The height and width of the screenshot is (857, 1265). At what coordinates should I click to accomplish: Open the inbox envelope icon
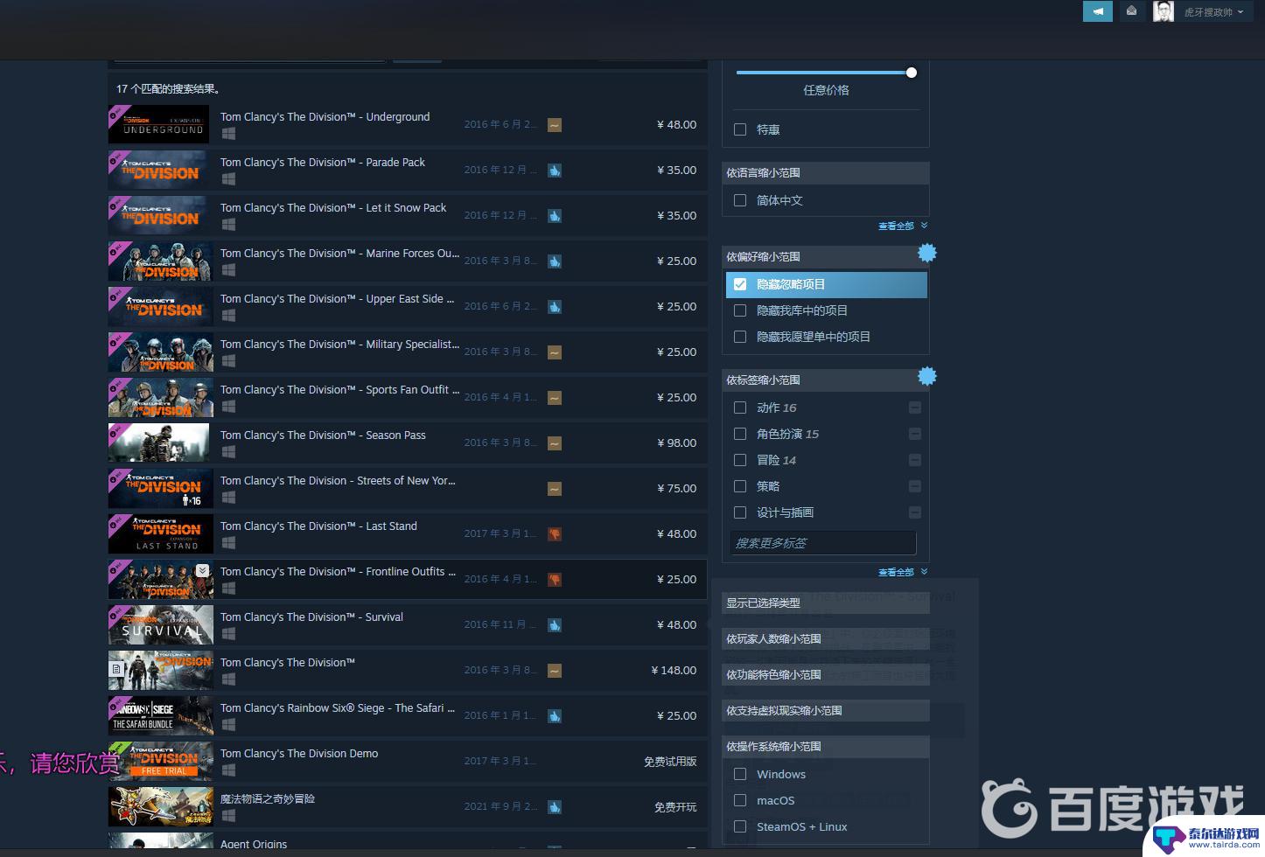[1132, 11]
